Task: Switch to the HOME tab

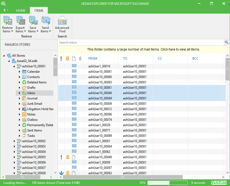Action: point(21,11)
